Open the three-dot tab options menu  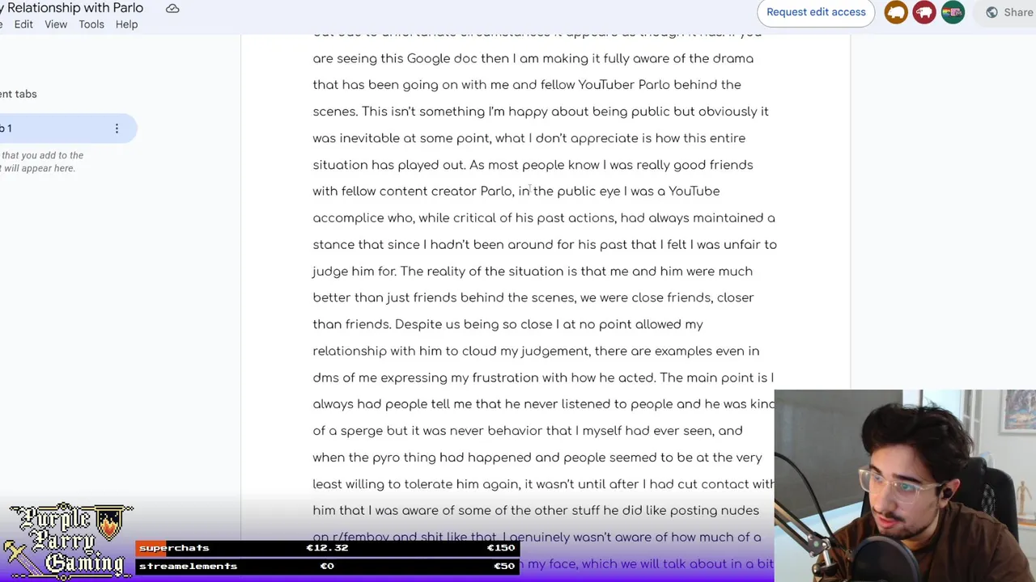click(117, 129)
